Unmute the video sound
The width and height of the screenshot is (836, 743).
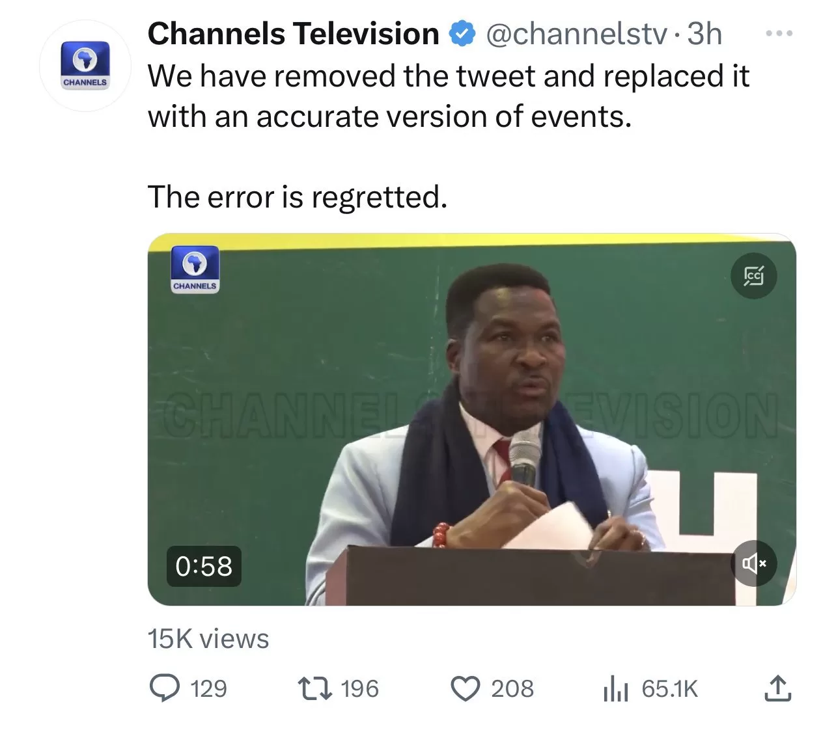click(x=753, y=563)
